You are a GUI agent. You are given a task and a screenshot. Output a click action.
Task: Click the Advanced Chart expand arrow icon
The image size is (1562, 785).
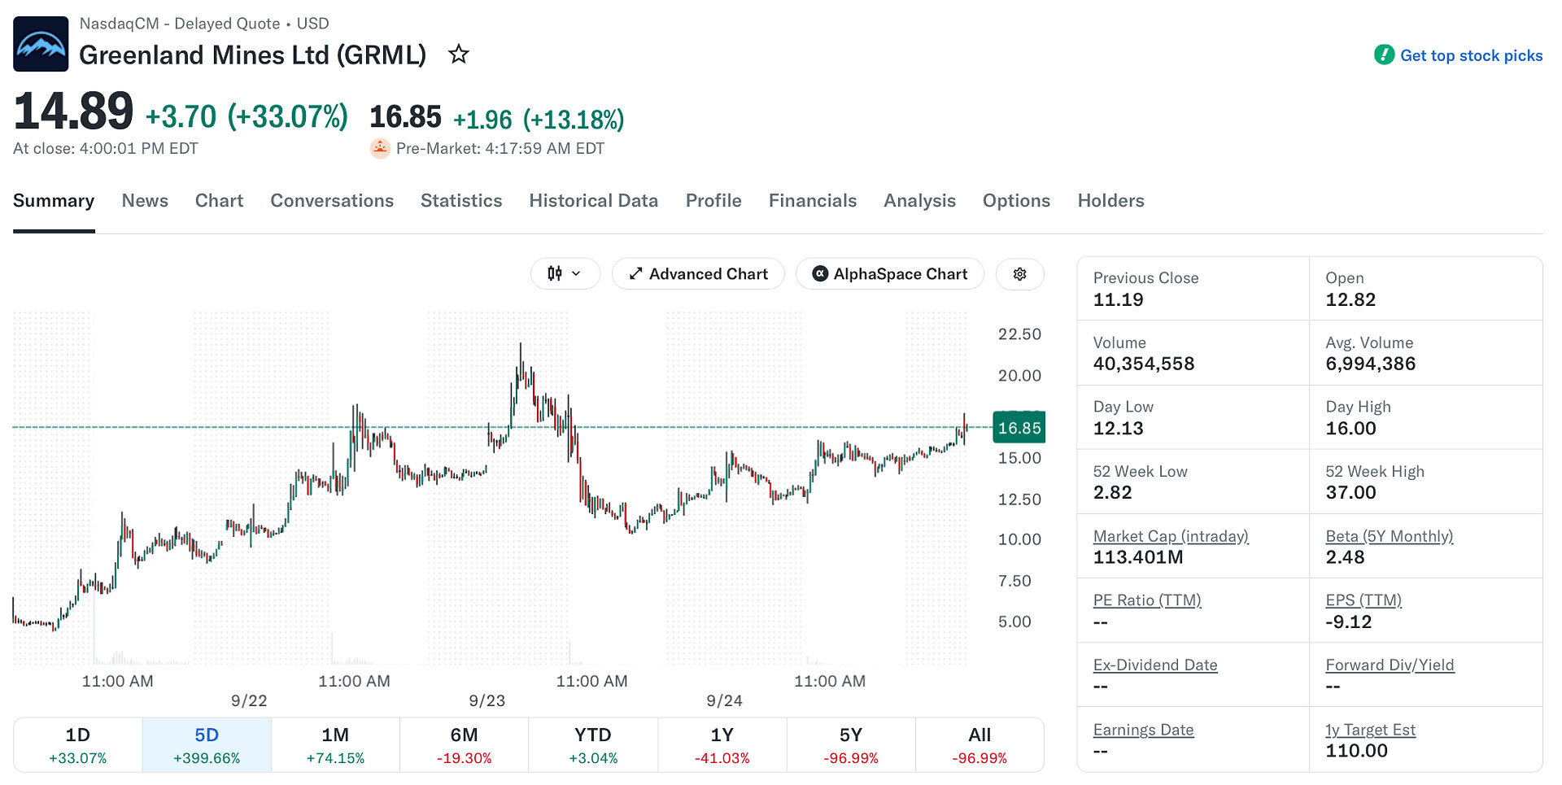636,274
